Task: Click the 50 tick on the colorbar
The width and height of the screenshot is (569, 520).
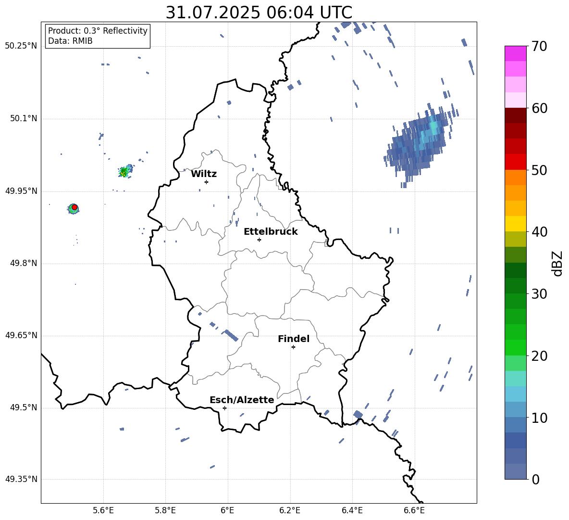Action: (x=539, y=170)
